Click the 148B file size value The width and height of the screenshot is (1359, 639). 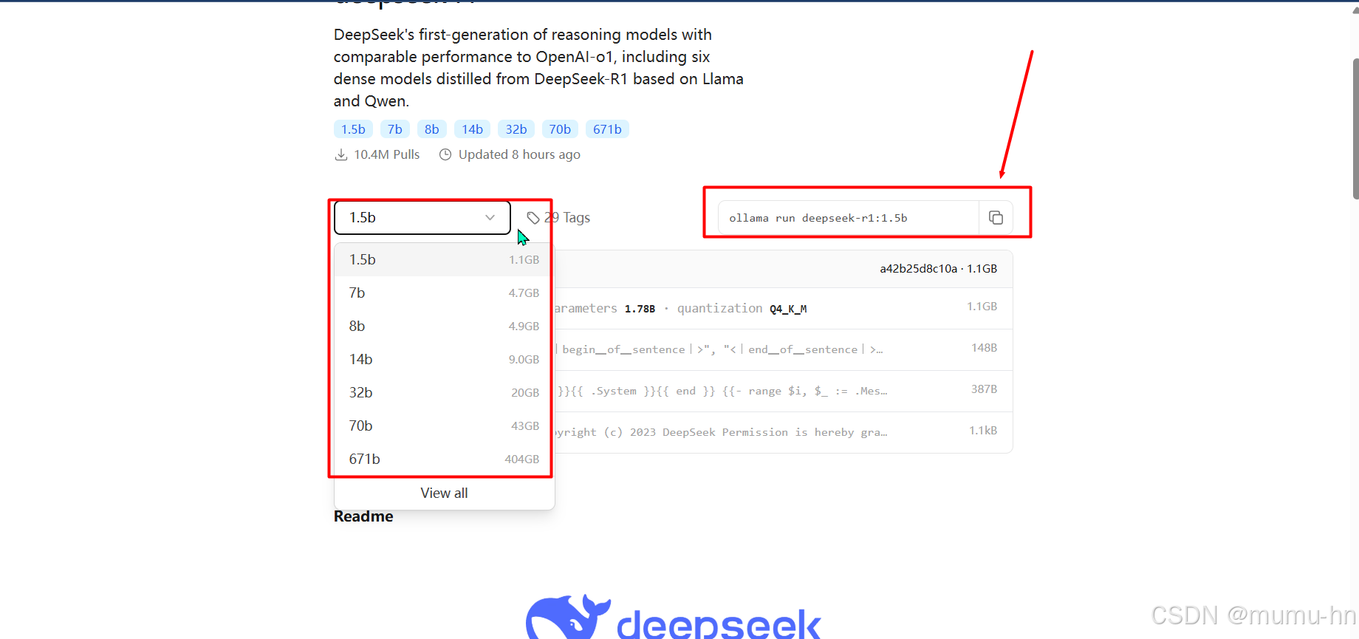(984, 348)
